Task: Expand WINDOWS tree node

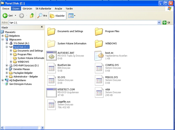Action: click(x=11, y=62)
